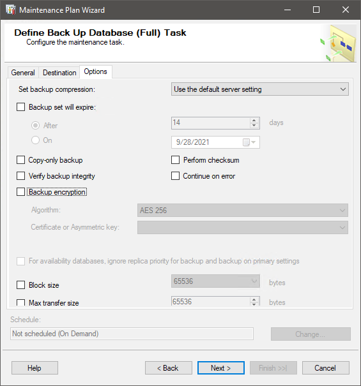Tick Verify backup integrity
The height and width of the screenshot is (386, 361).
pos(20,175)
